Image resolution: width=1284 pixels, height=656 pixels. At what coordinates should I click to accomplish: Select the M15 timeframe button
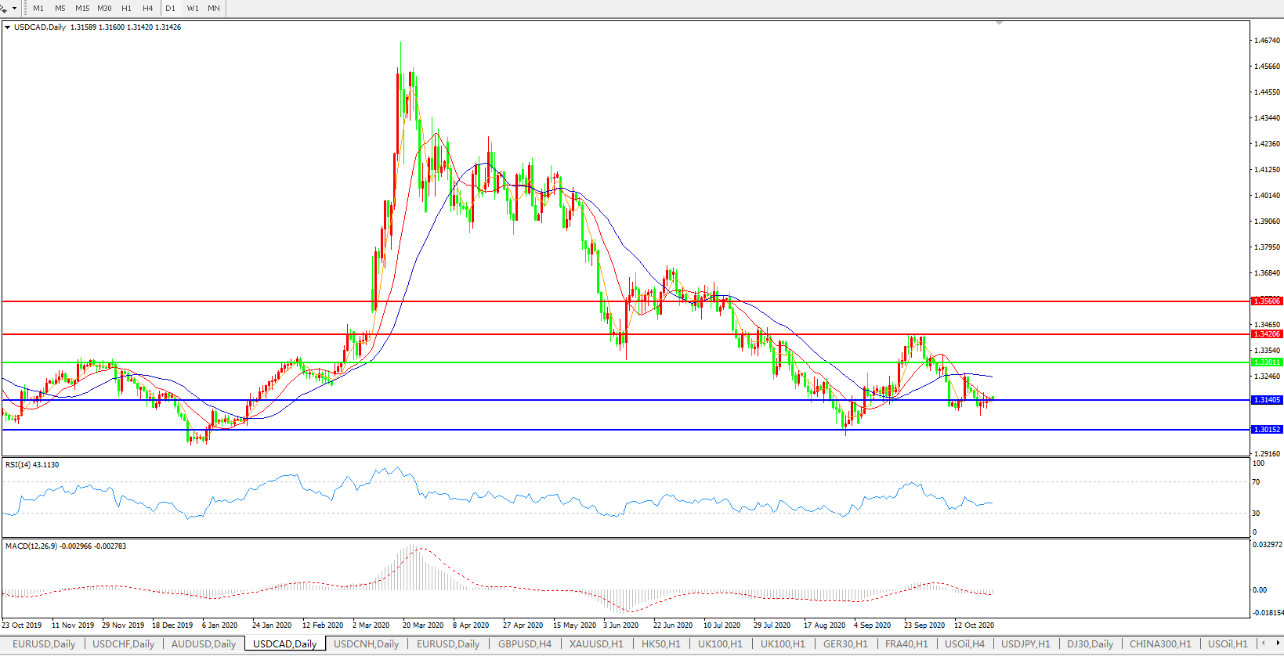click(82, 9)
